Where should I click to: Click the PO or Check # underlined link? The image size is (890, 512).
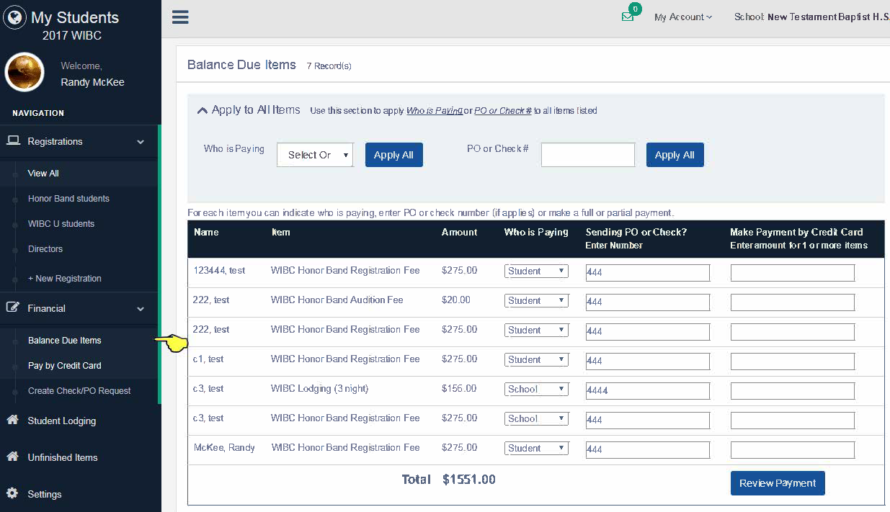point(503,111)
